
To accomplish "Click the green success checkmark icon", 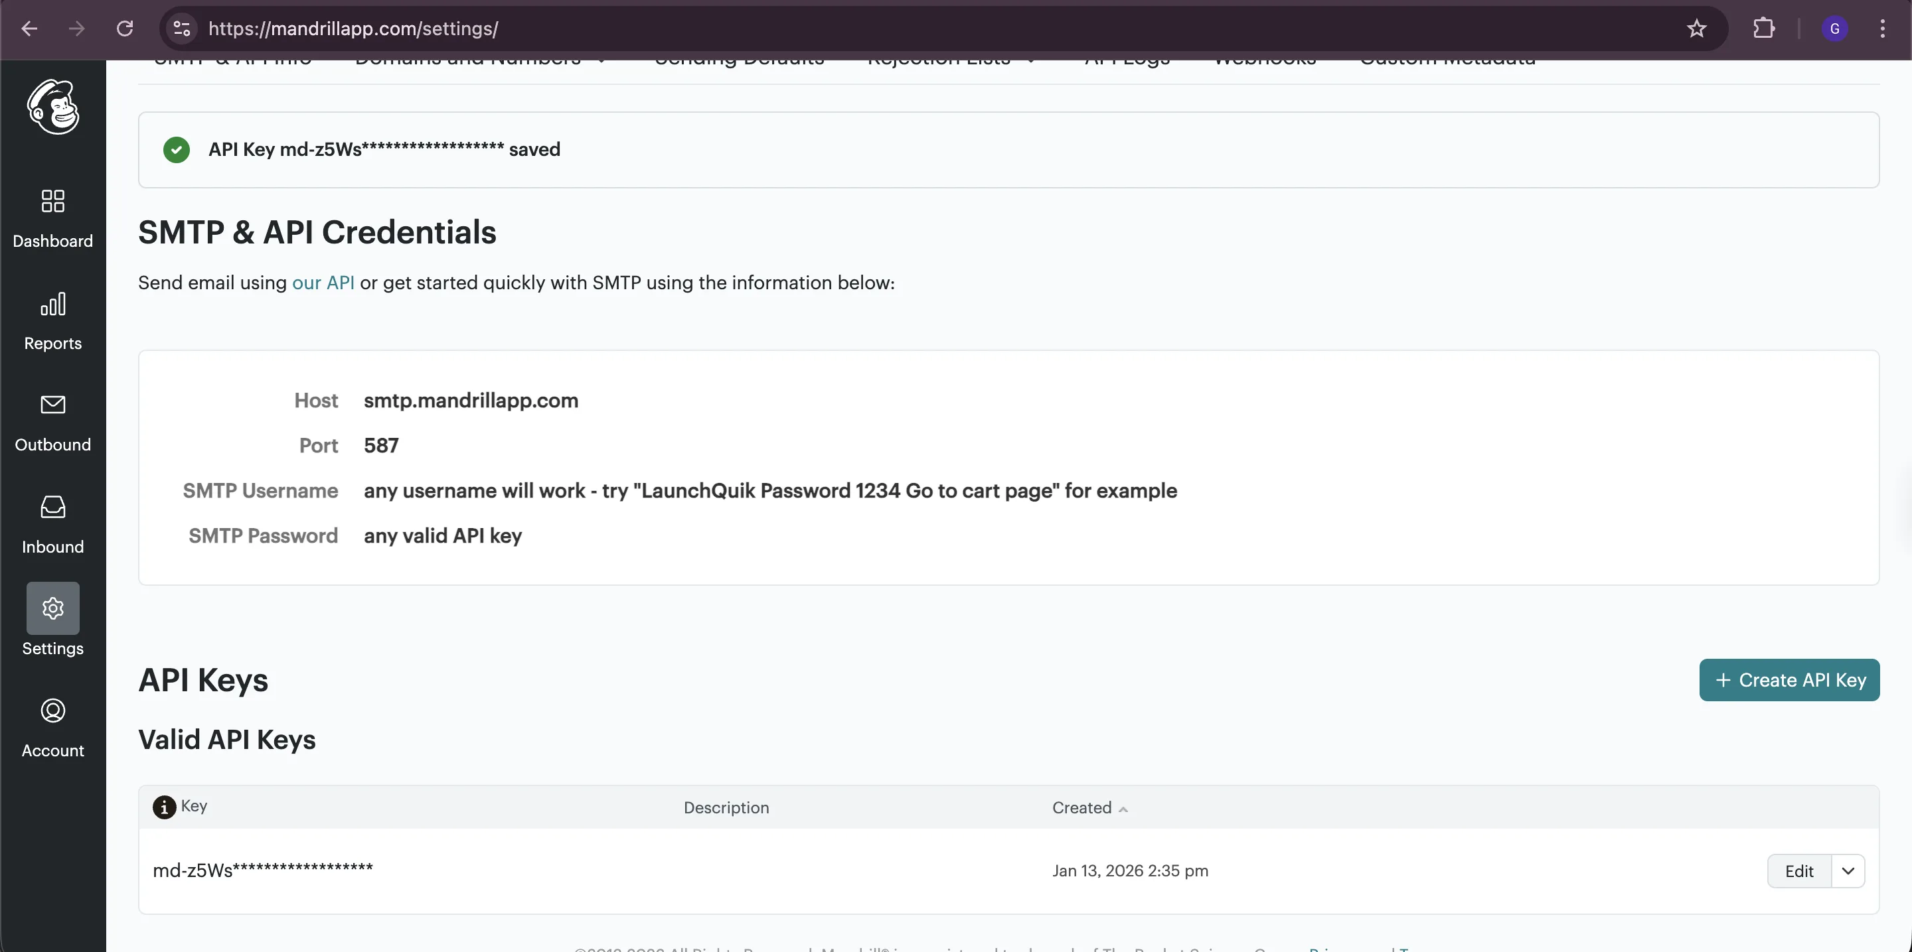I will (177, 150).
